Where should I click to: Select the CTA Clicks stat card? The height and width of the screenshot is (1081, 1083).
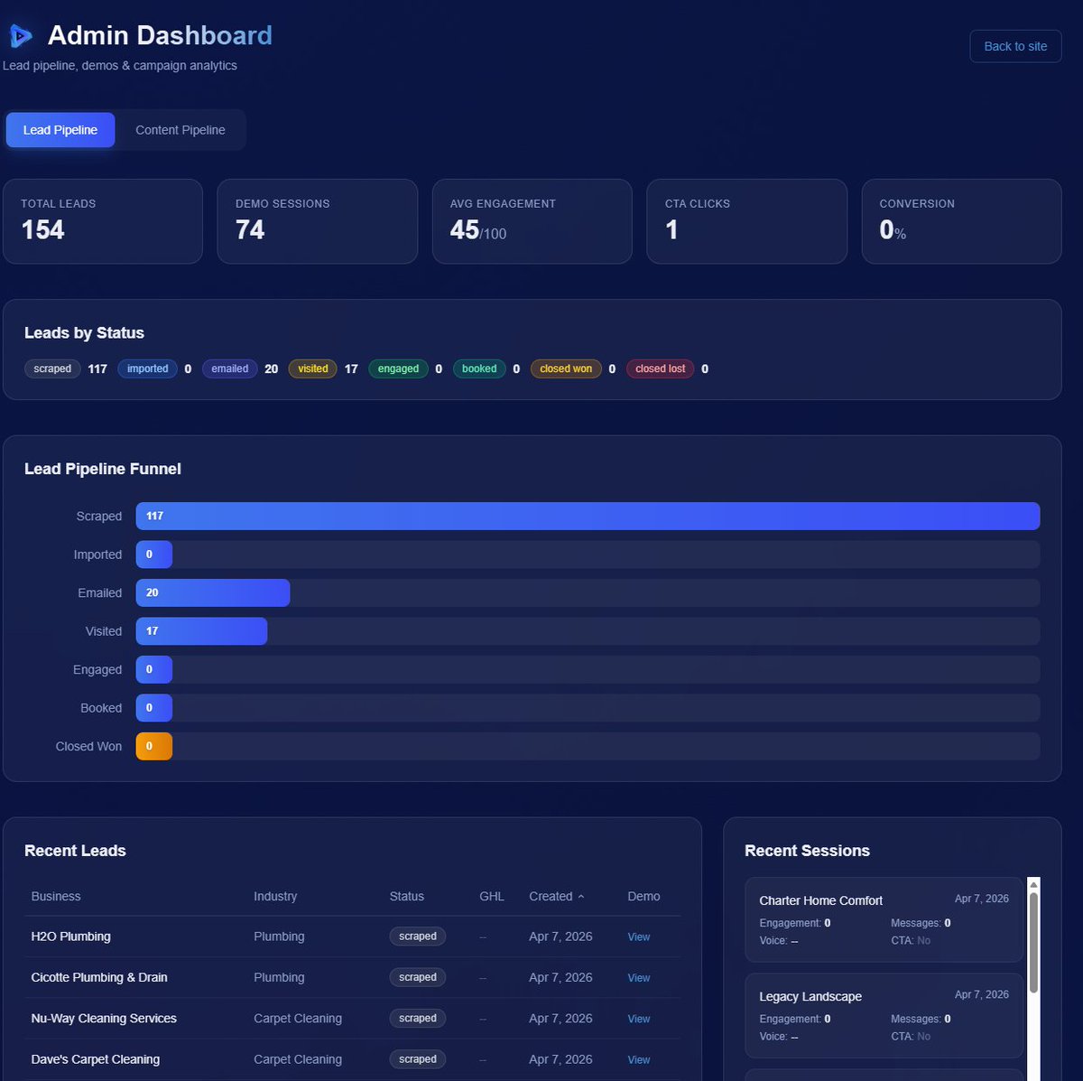coord(747,221)
